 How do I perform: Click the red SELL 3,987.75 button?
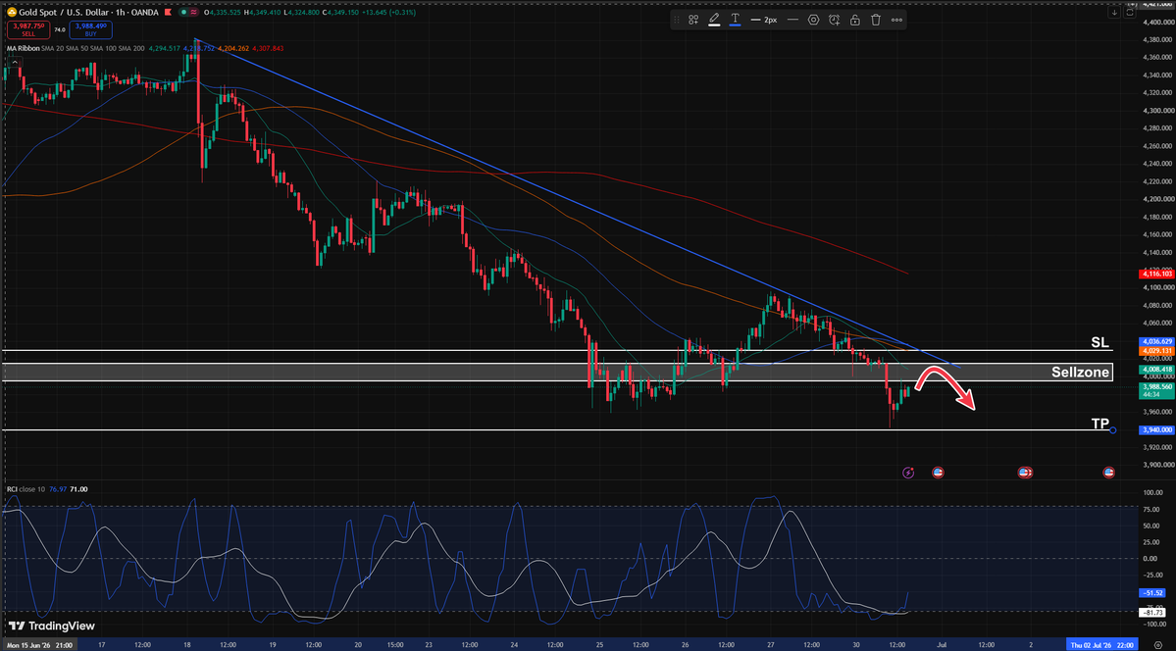[x=28, y=29]
